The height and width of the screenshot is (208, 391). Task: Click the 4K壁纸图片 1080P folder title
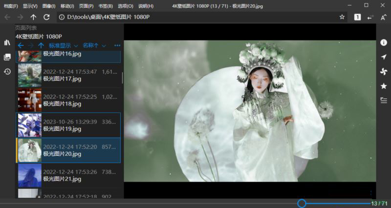point(39,37)
